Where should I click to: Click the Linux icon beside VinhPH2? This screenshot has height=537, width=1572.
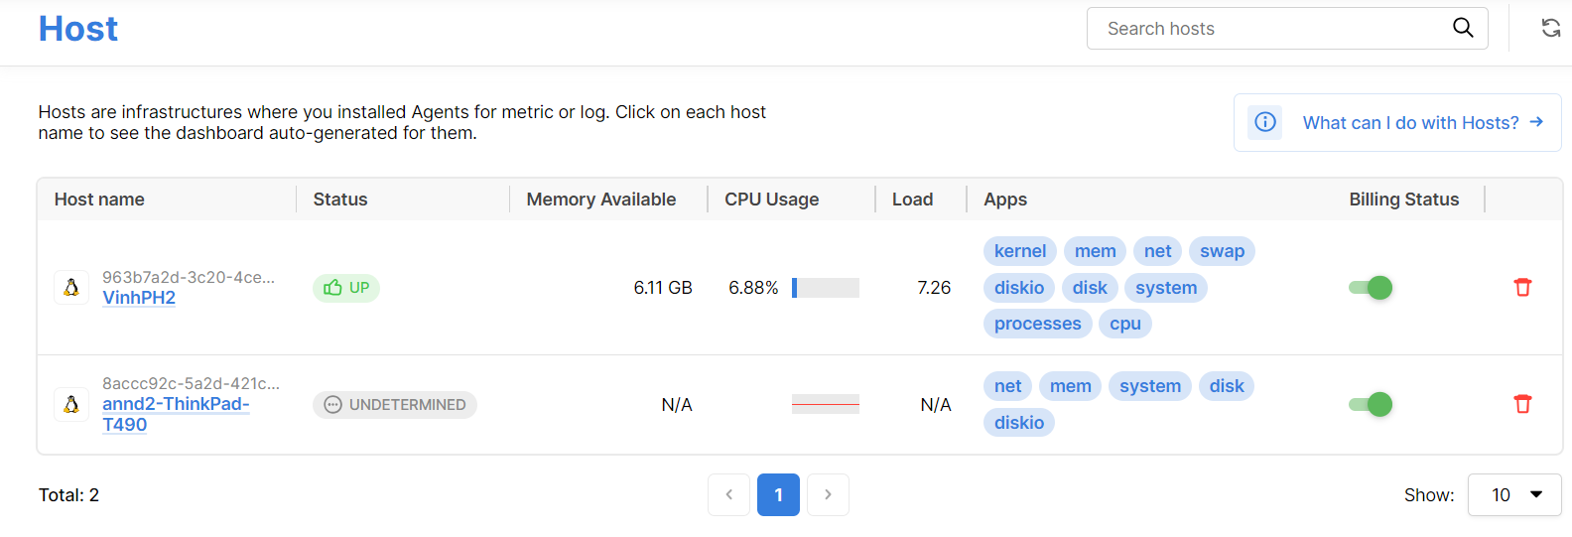click(71, 288)
